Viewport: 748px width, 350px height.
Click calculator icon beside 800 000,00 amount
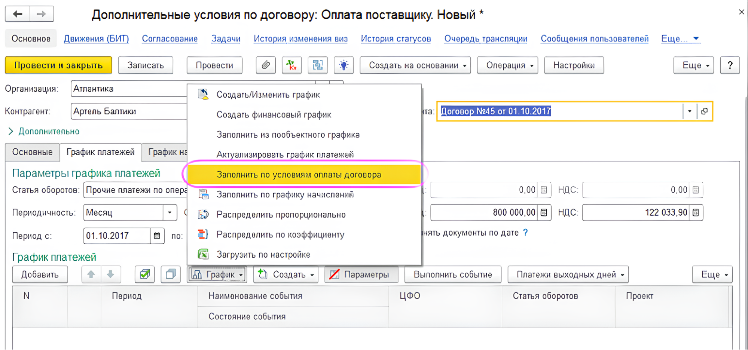(x=544, y=213)
